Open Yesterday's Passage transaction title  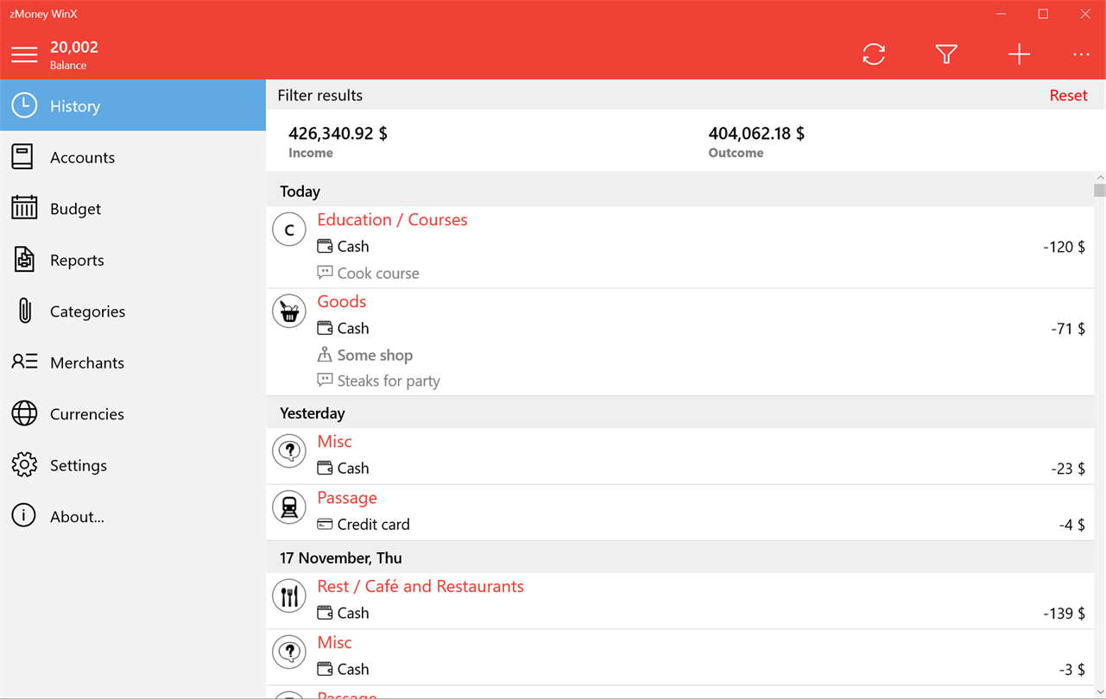pyautogui.click(x=347, y=498)
